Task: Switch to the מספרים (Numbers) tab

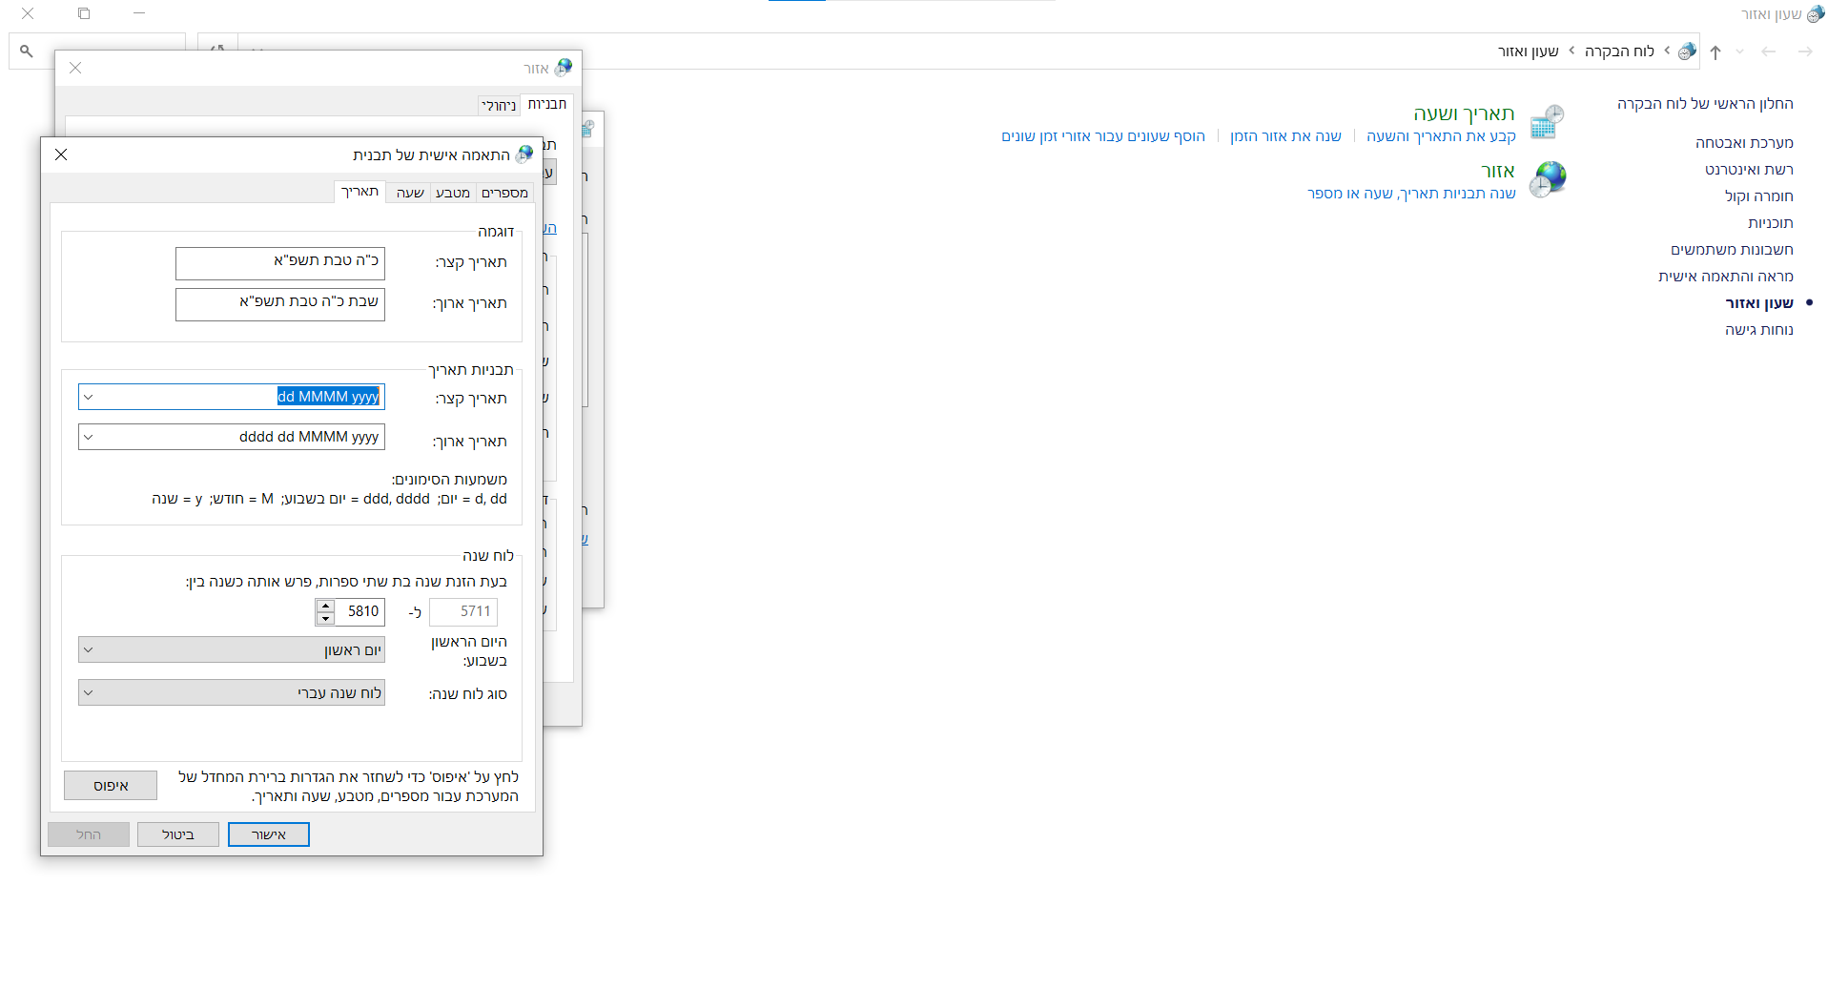Action: tap(504, 193)
